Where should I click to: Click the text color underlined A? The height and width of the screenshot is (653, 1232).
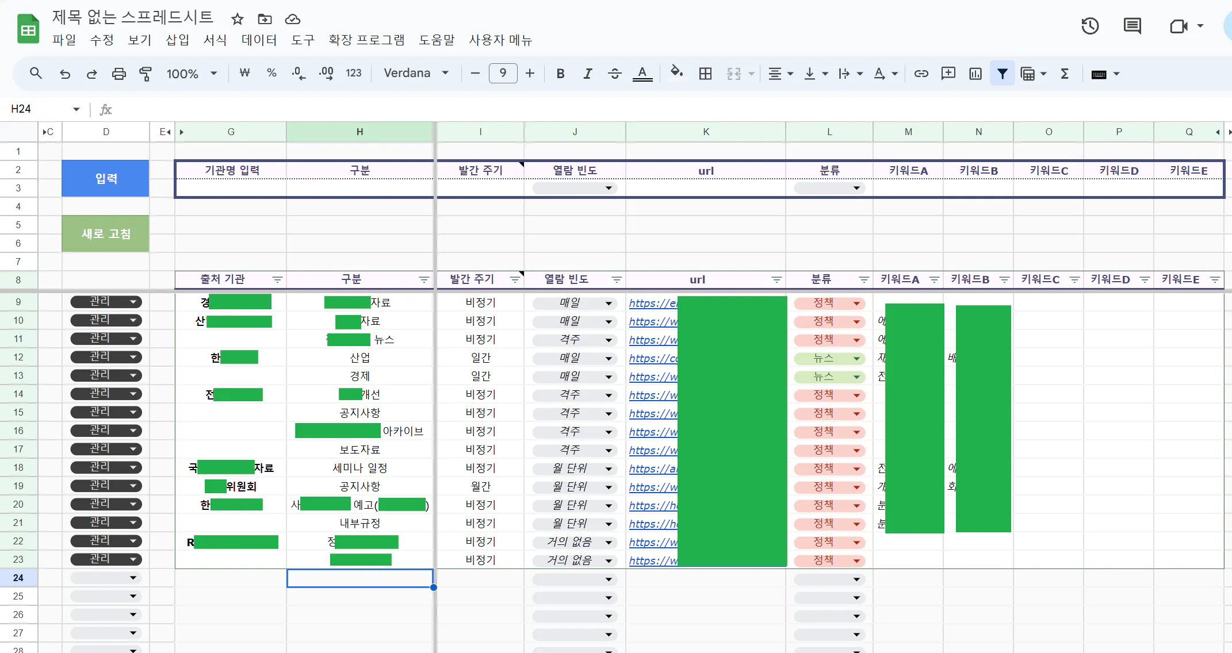(x=642, y=74)
